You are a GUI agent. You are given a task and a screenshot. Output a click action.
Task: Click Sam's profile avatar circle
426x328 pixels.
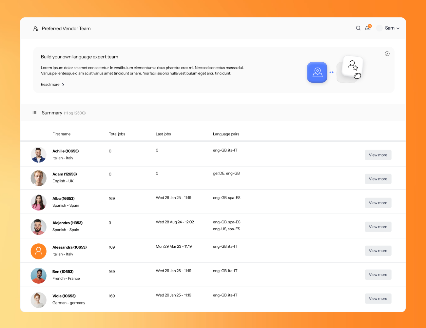pyautogui.click(x=379, y=28)
